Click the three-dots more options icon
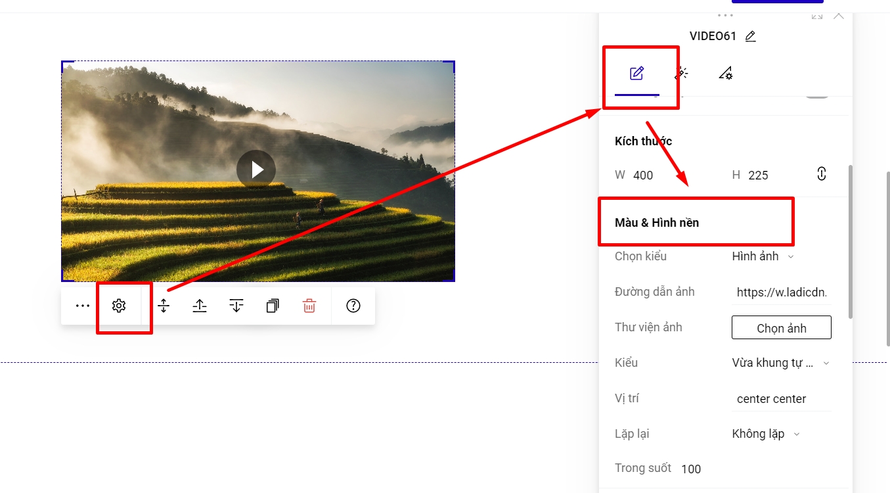 click(82, 306)
